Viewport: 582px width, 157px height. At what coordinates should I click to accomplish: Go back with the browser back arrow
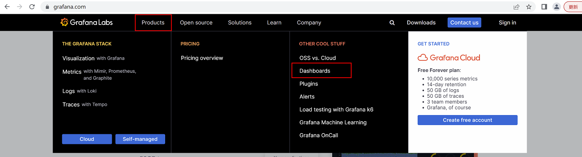point(7,7)
